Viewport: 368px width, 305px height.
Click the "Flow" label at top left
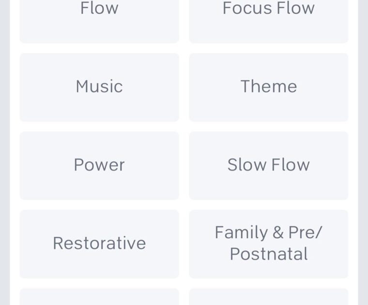click(x=99, y=8)
